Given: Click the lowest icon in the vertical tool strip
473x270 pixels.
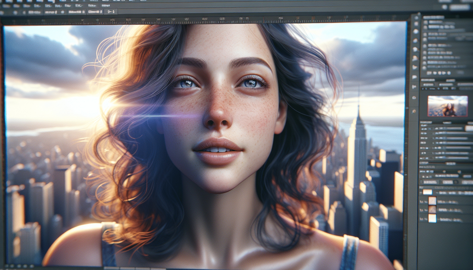Looking at the screenshot, I should point(414,111).
